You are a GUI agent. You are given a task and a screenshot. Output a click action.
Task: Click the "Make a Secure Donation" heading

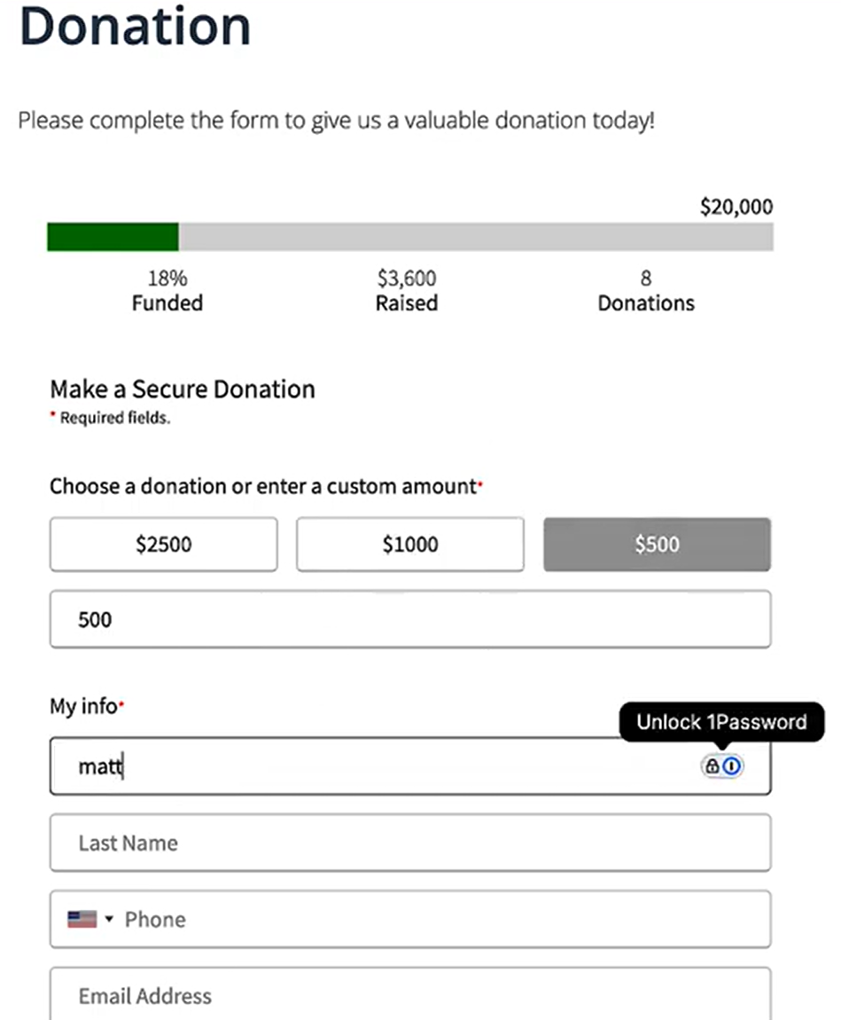(x=183, y=389)
